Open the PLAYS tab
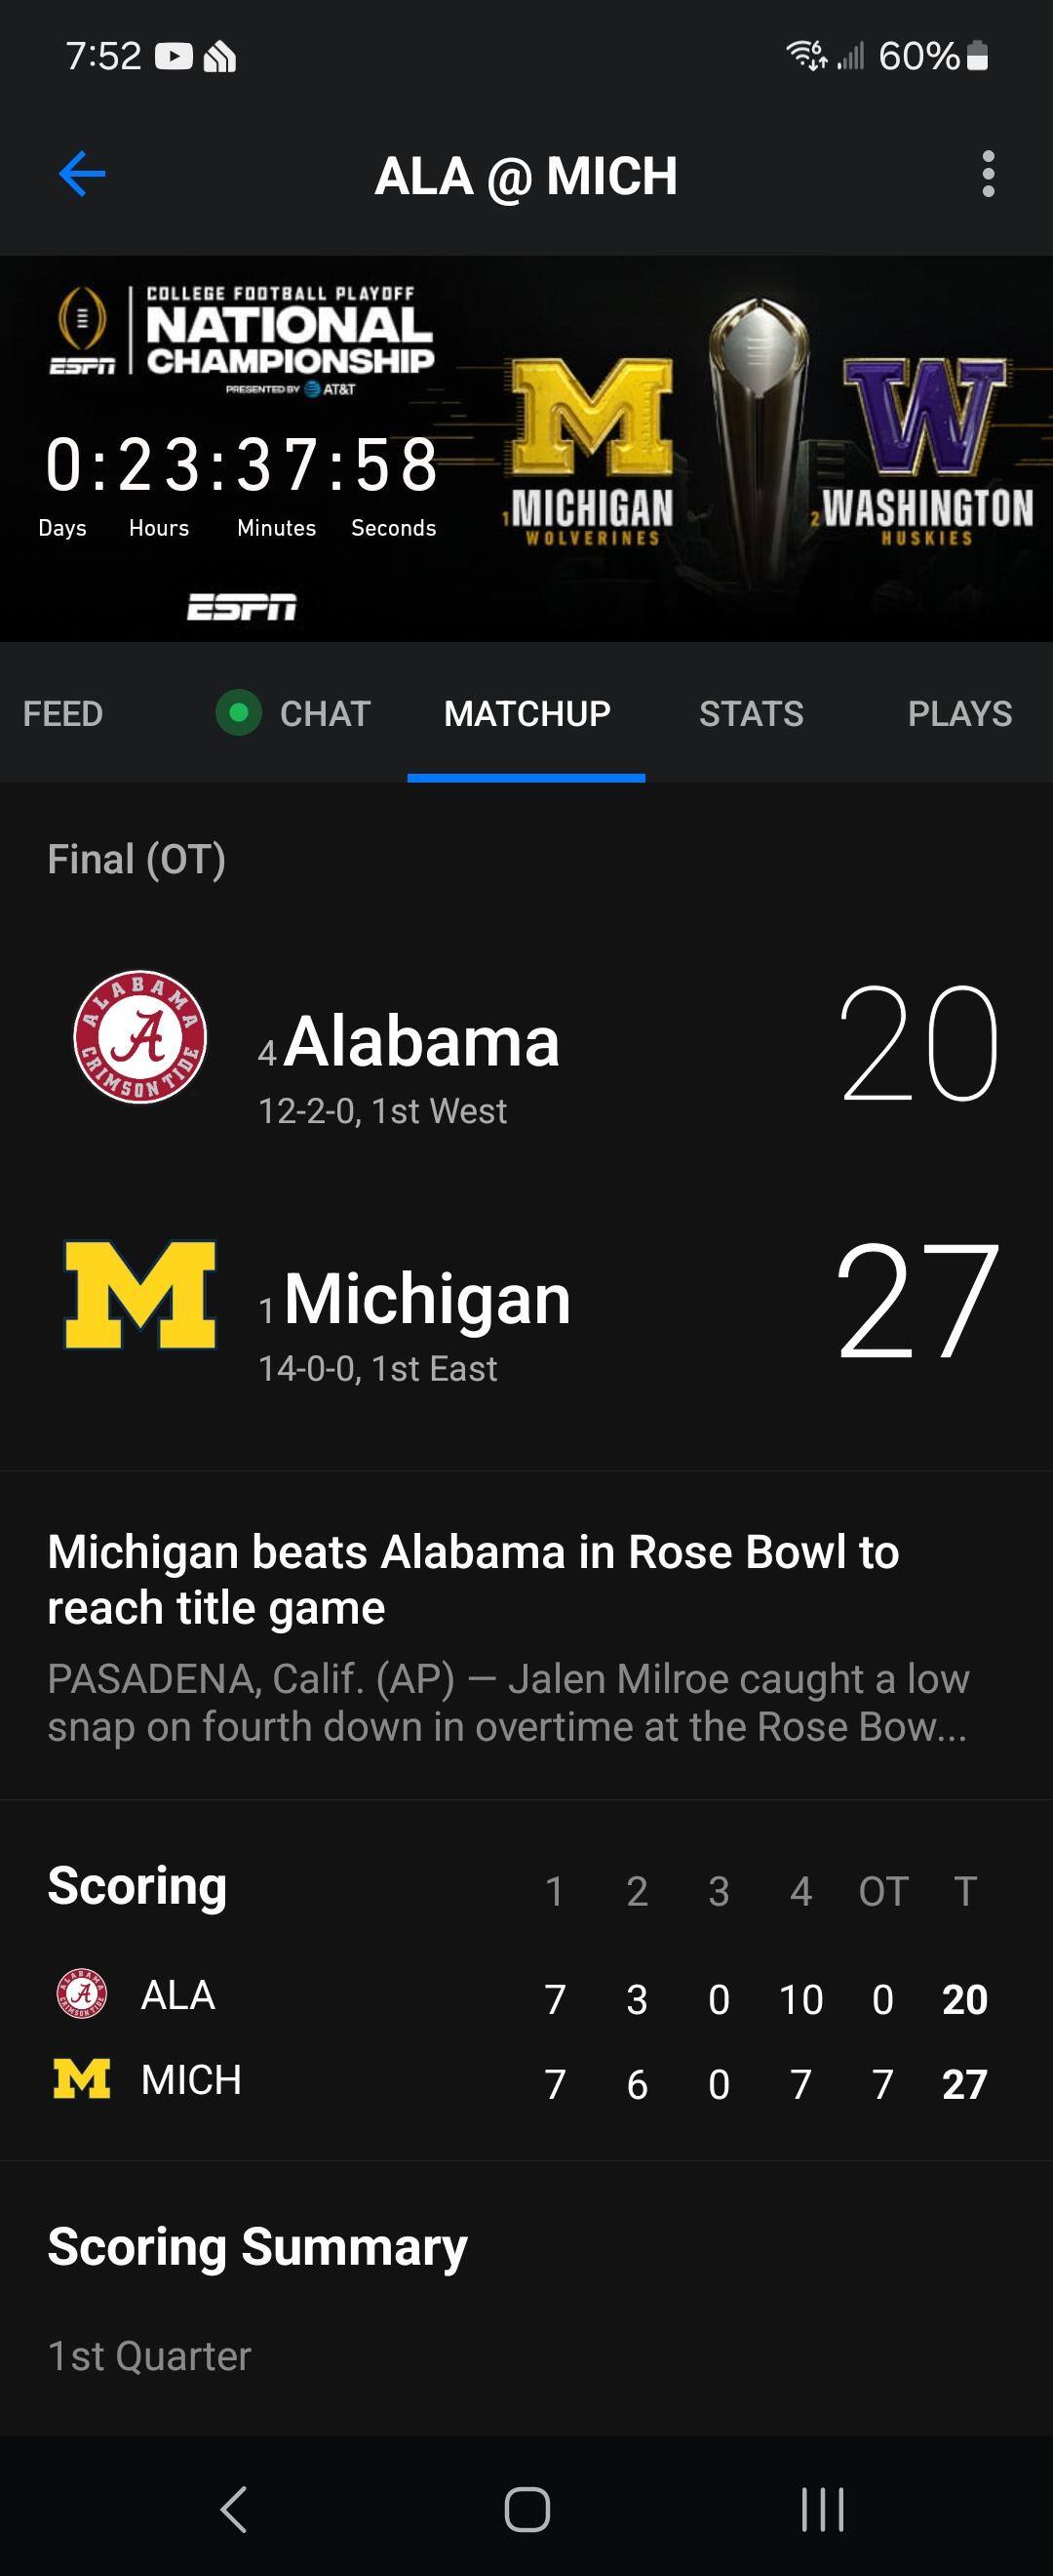1053x2576 pixels. pyautogui.click(x=959, y=714)
